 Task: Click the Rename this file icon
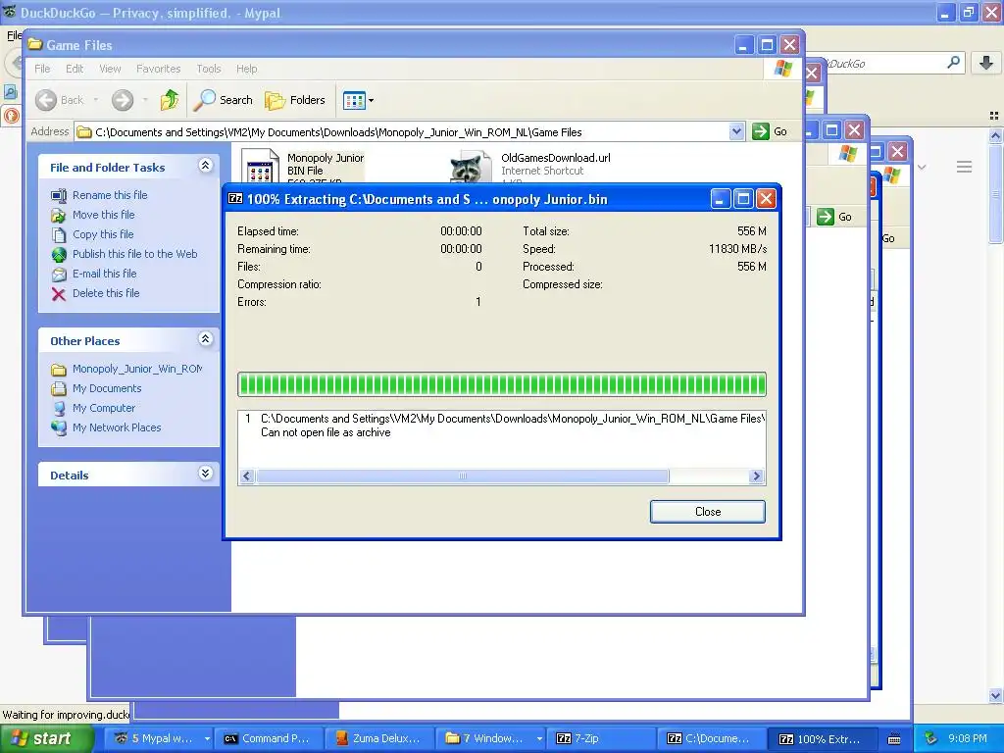58,195
